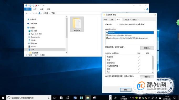The image size is (179, 100).
Task: Open the taskbar clock and date
Action: (167, 98)
